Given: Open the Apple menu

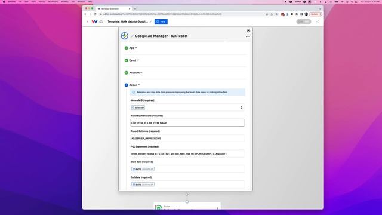Looking at the screenshot, I should [x=4, y=2].
